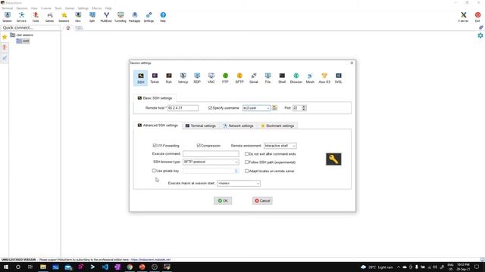Open the Tools toolbar button
This screenshot has width=485, height=272.
pos(36,17)
